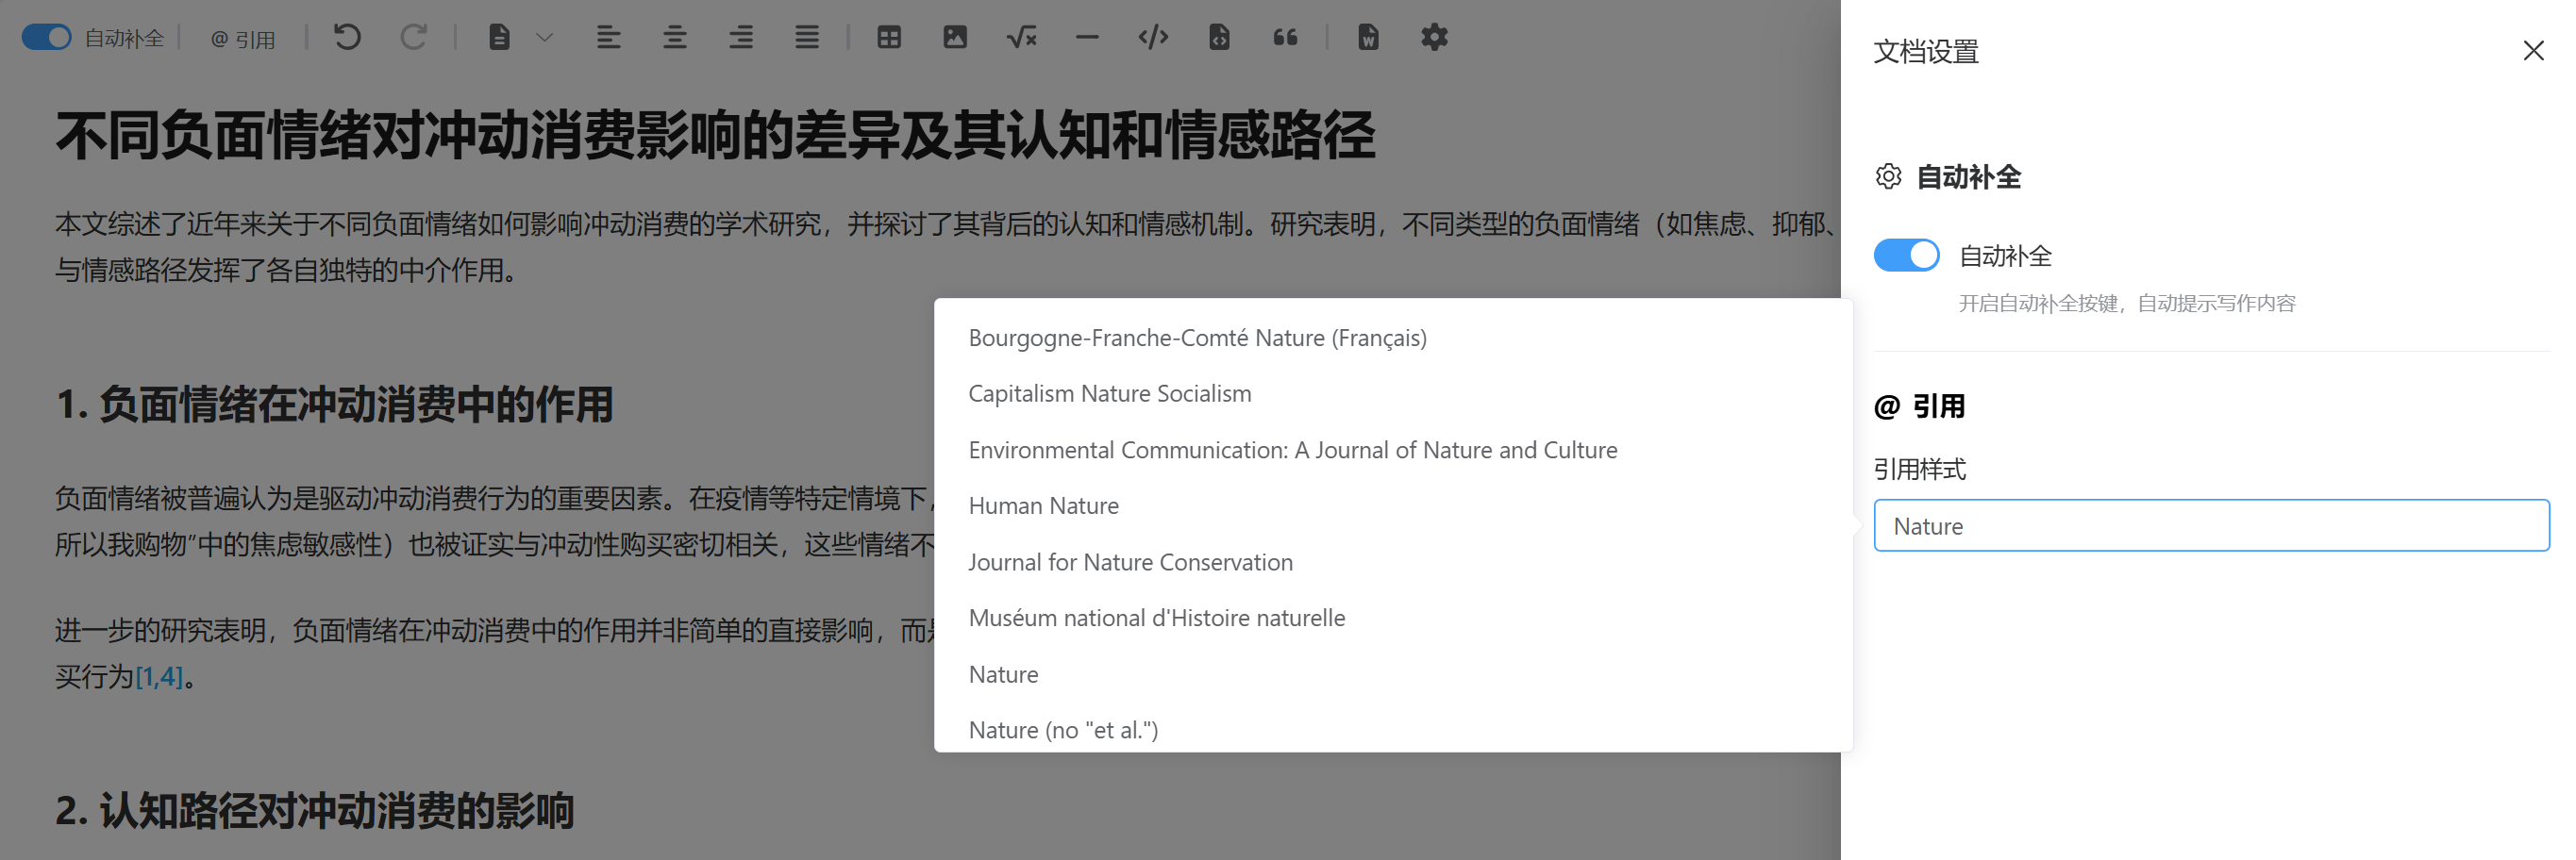Insert a table using the toolbar icon

click(888, 38)
